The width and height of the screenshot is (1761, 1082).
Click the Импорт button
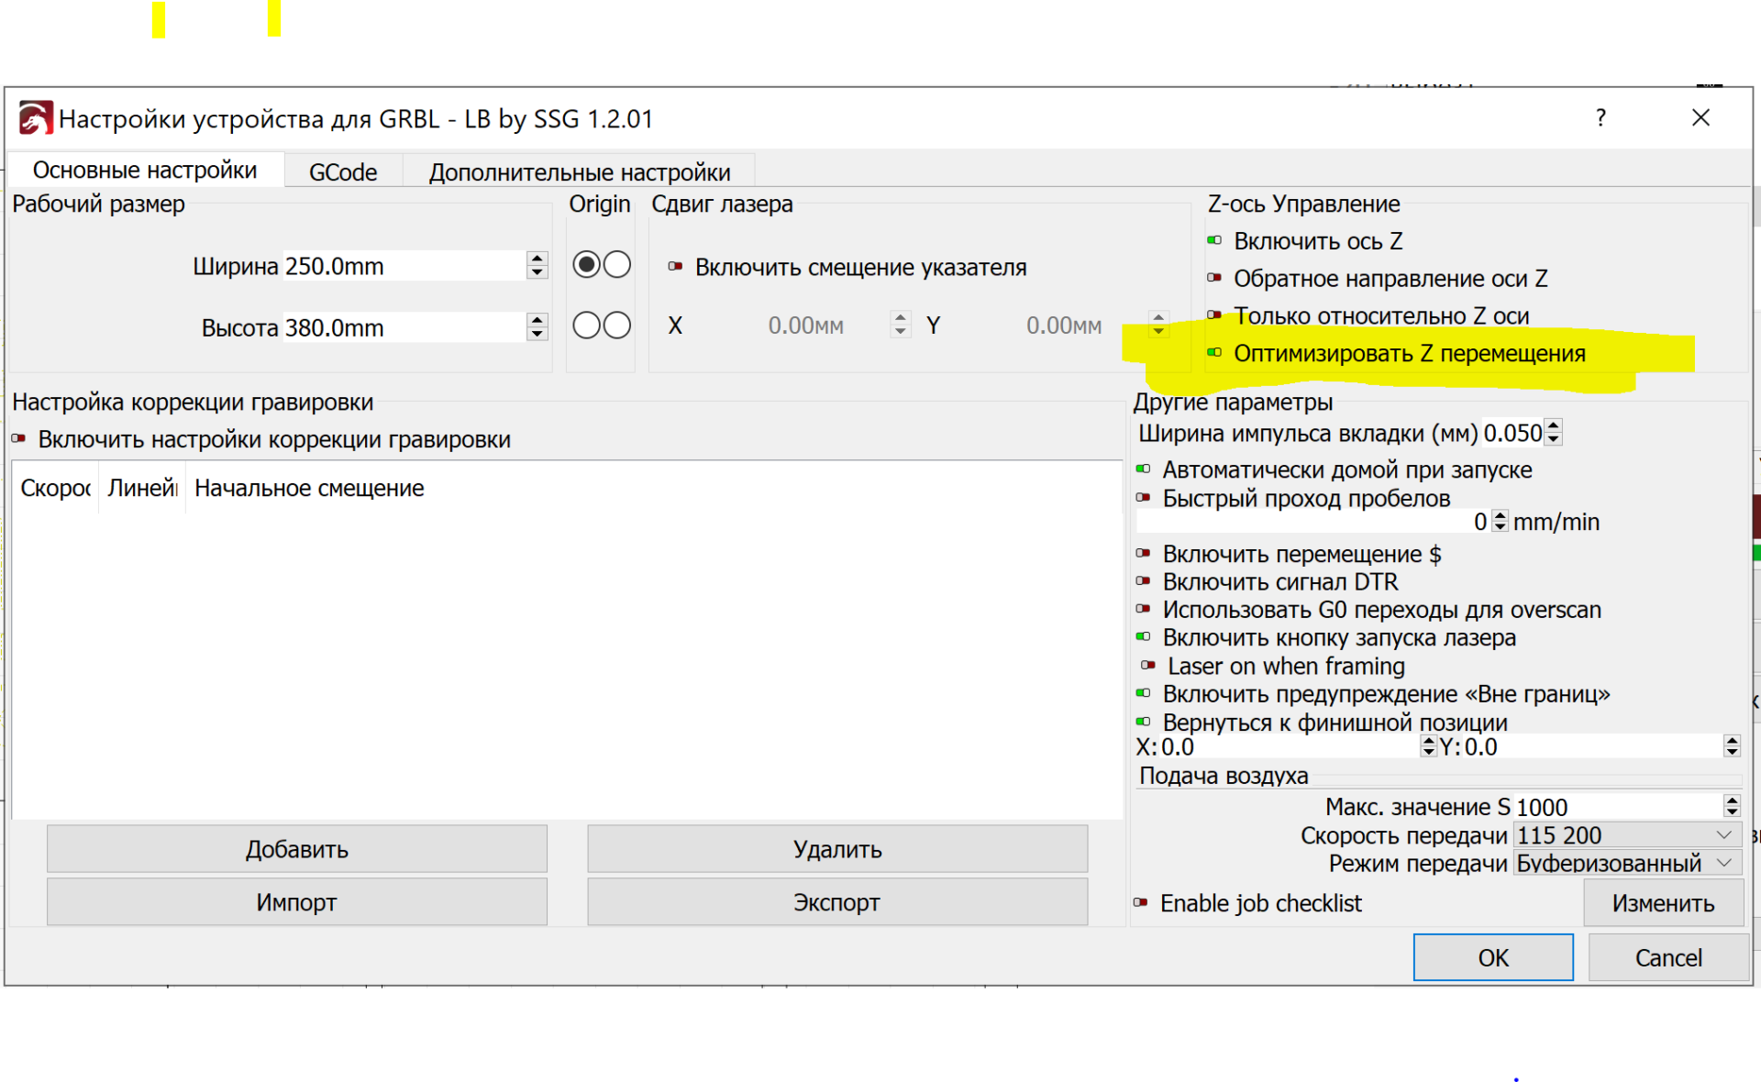[x=297, y=902]
